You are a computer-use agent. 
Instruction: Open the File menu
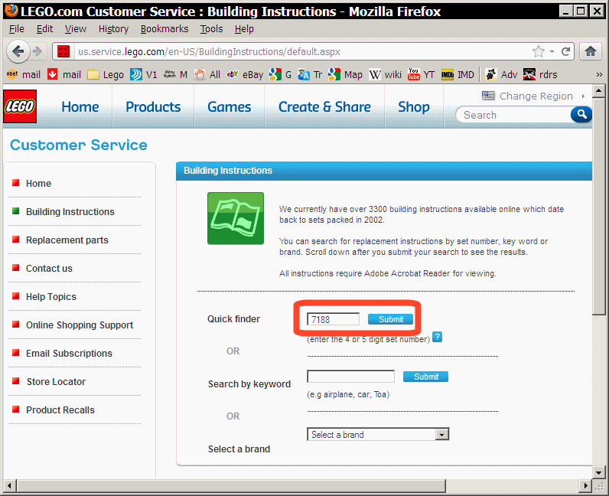tap(16, 29)
